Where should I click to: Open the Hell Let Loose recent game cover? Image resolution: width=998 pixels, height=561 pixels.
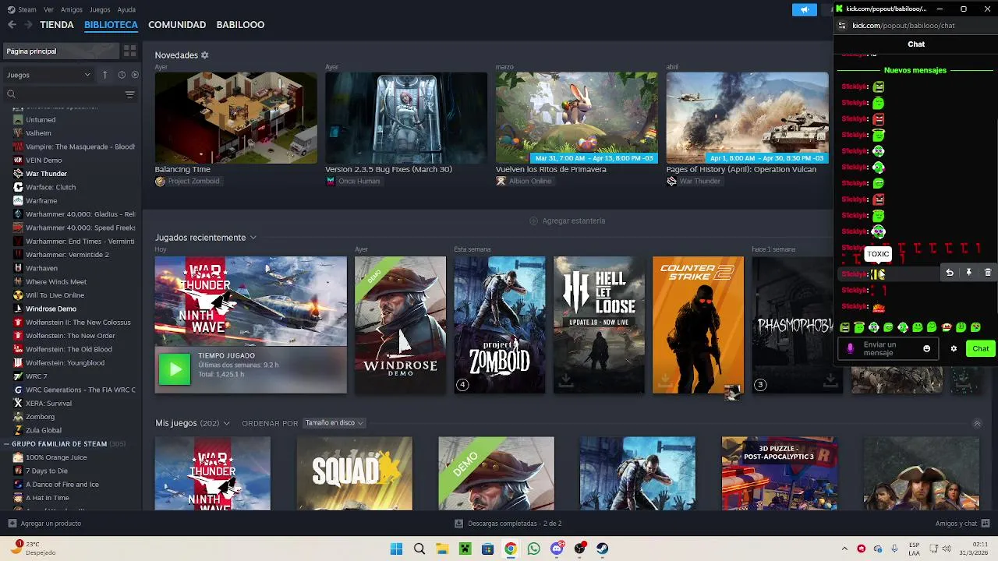point(599,325)
